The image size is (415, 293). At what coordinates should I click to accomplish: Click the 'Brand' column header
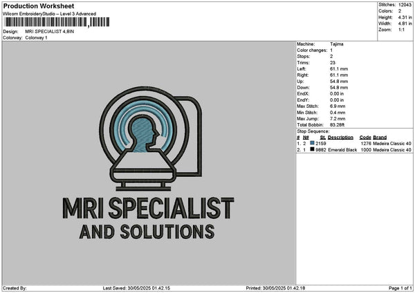380,138
